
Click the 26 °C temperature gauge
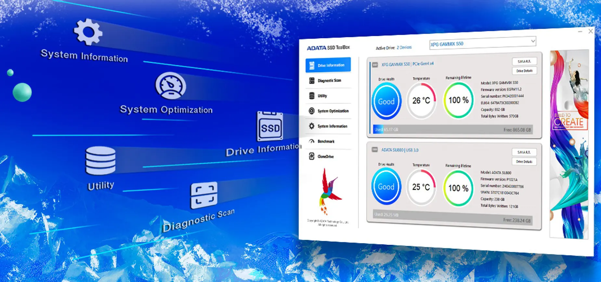click(x=421, y=101)
